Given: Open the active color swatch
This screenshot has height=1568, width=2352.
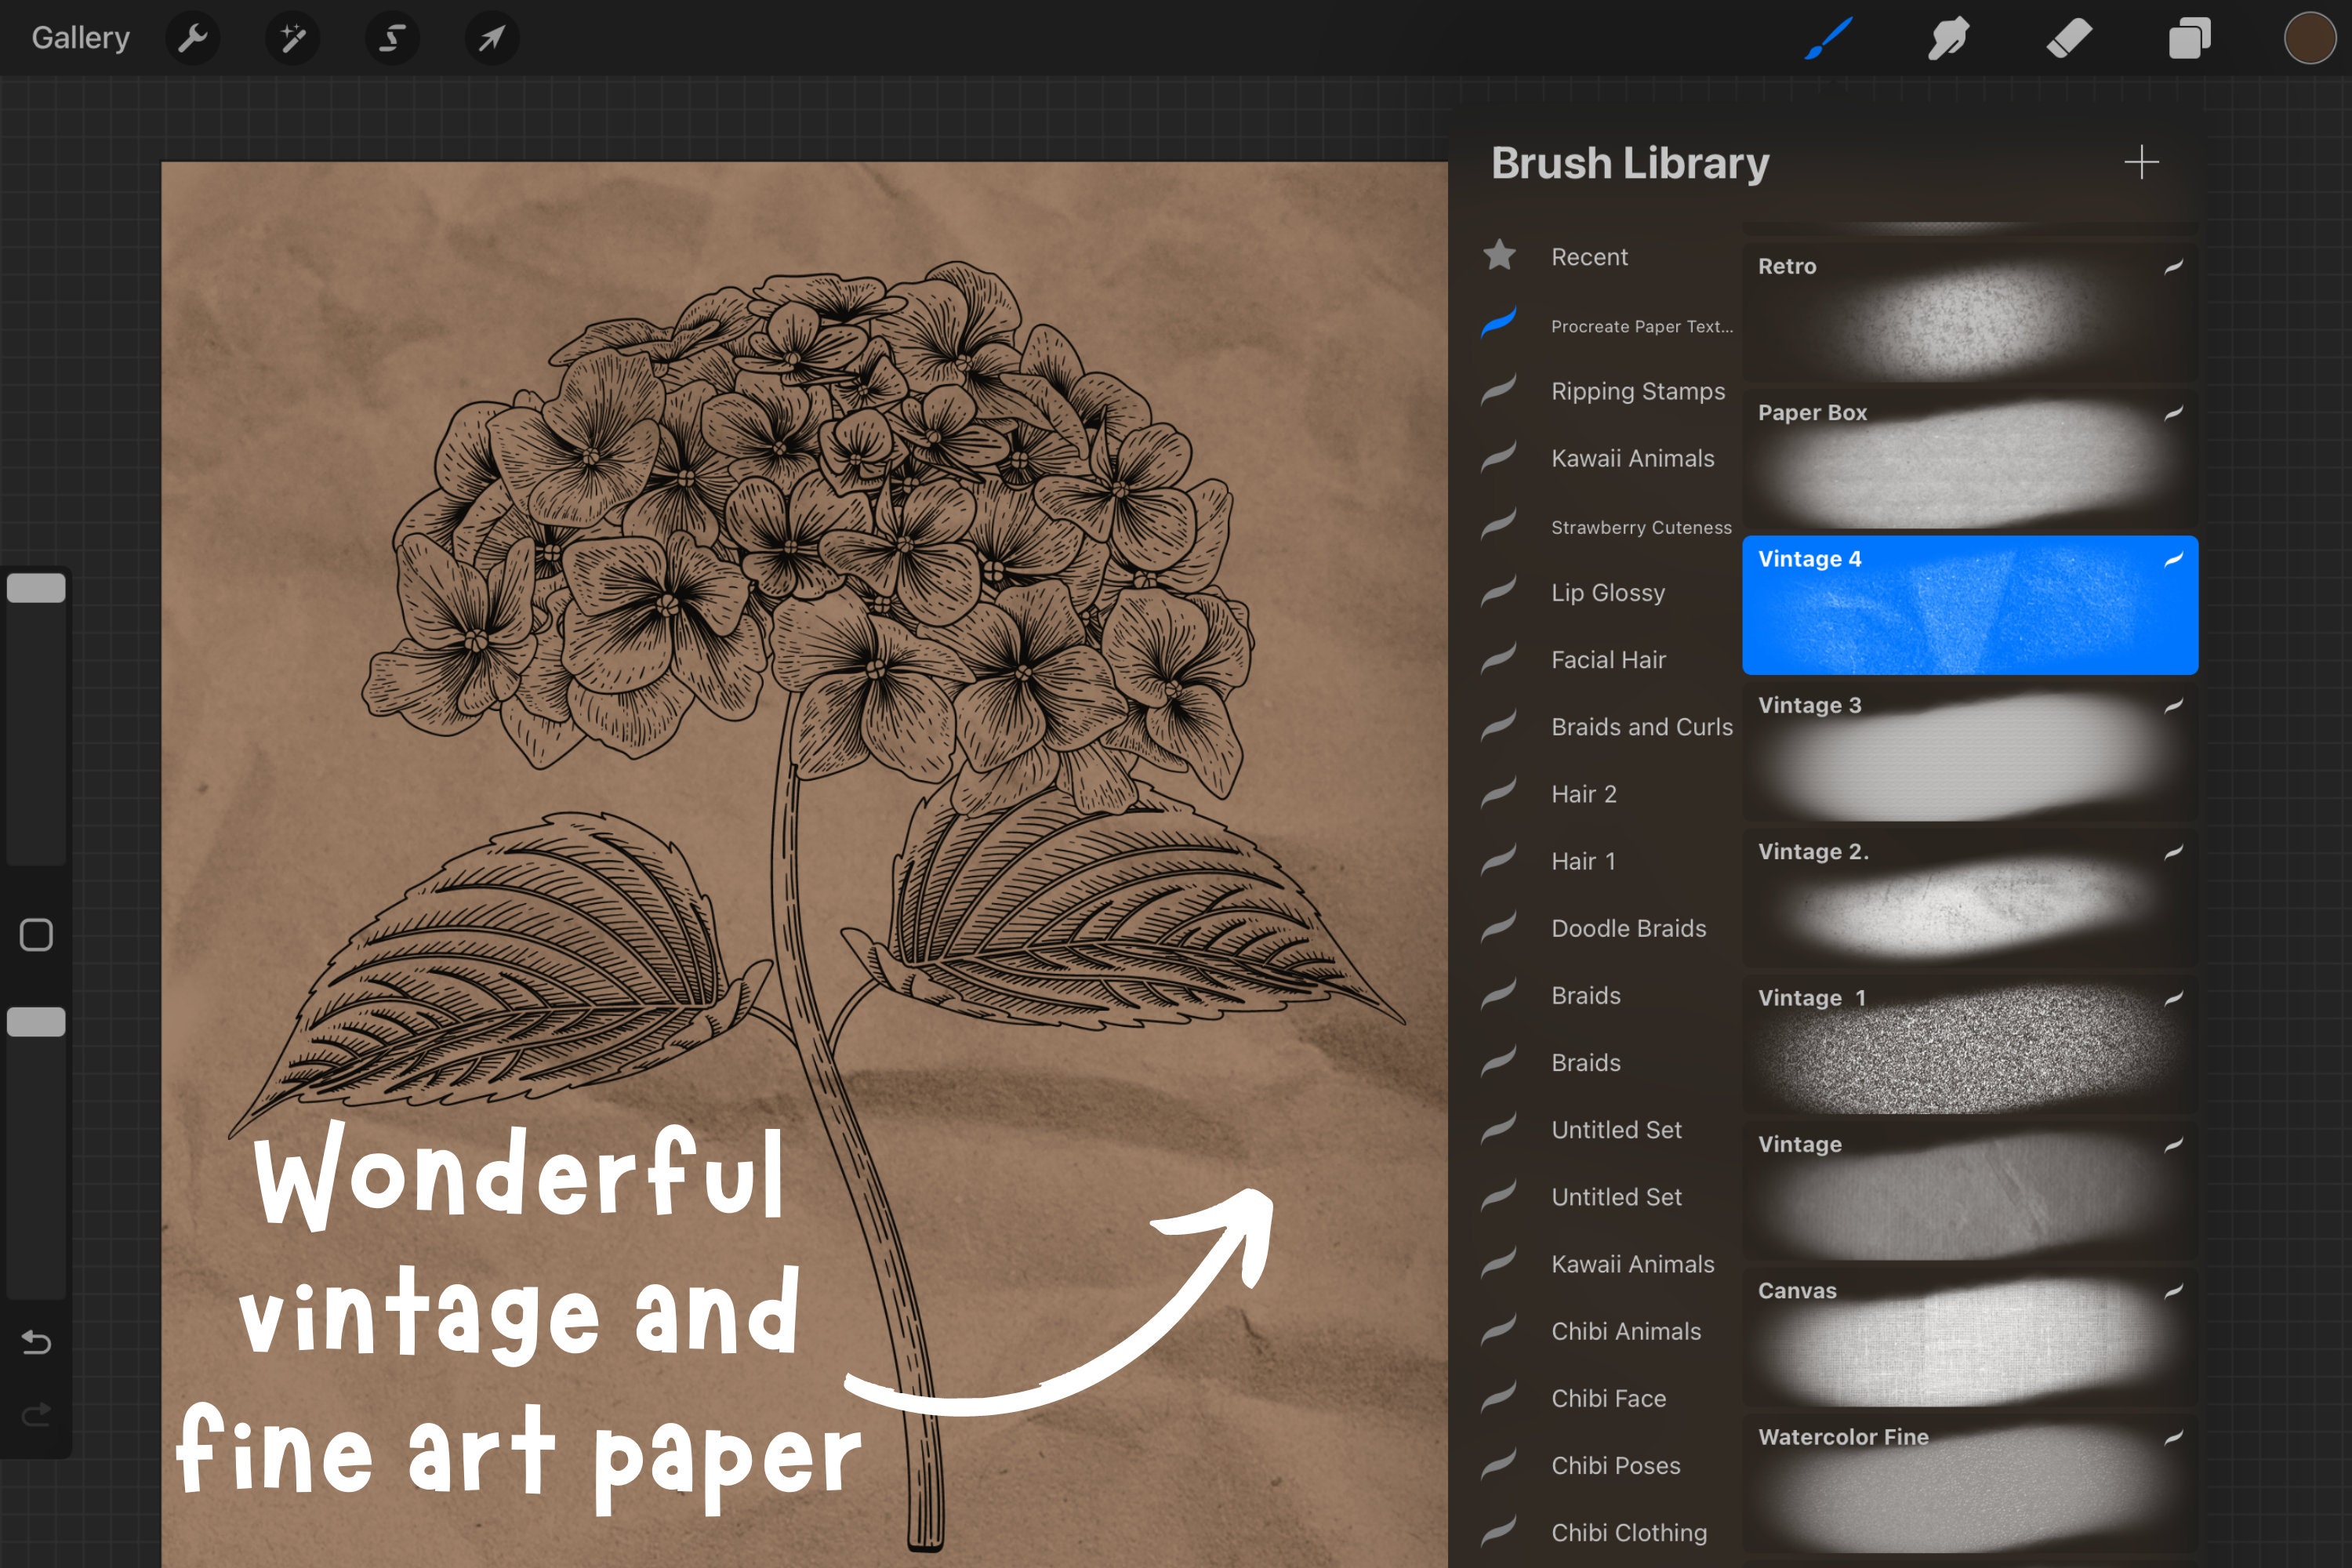Looking at the screenshot, I should coord(2310,37).
